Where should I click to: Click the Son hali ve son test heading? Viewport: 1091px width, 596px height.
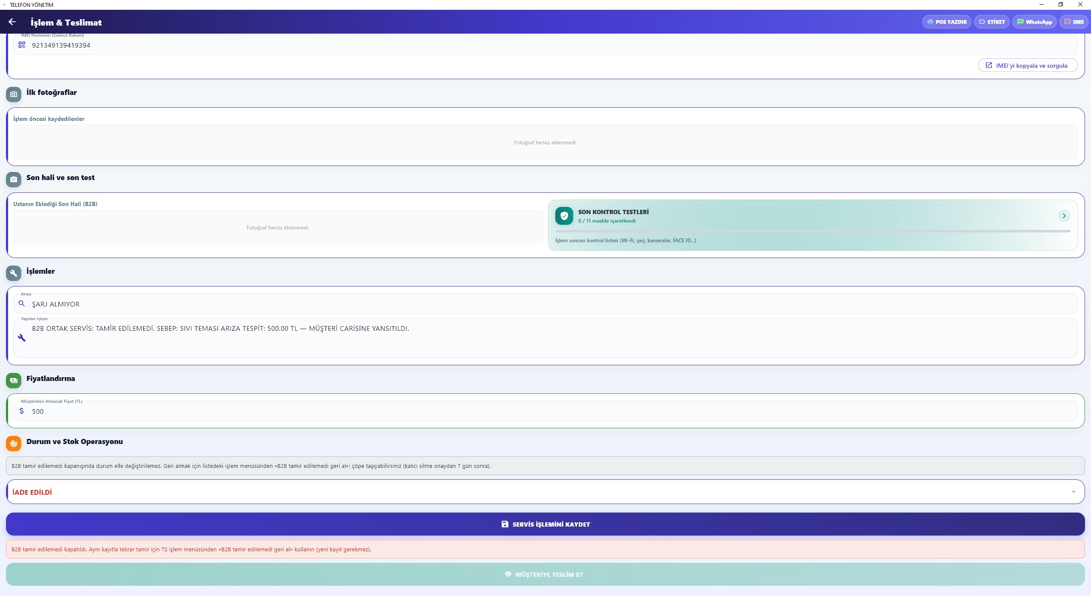[61, 178]
